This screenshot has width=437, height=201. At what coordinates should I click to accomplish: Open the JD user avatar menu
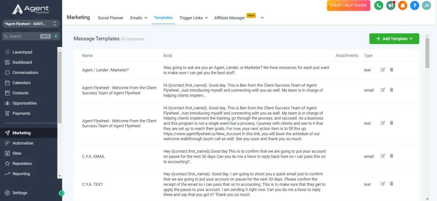coord(426,5)
